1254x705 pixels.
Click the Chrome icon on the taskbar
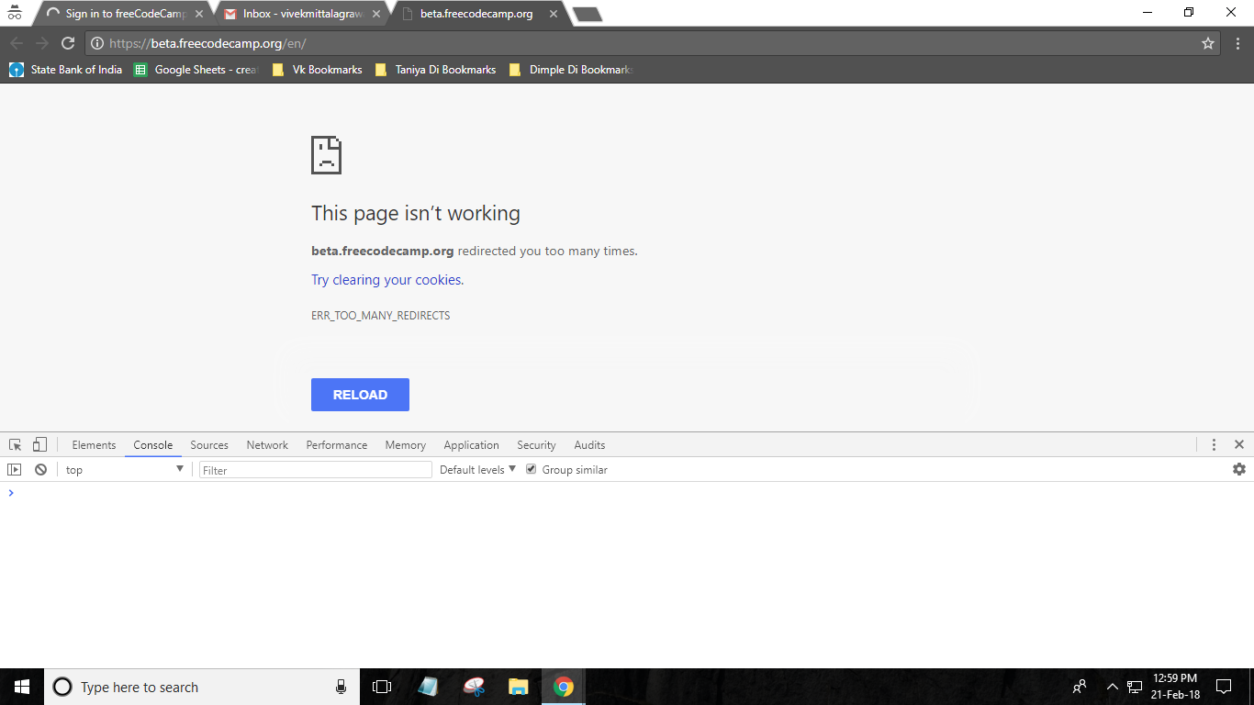[564, 687]
